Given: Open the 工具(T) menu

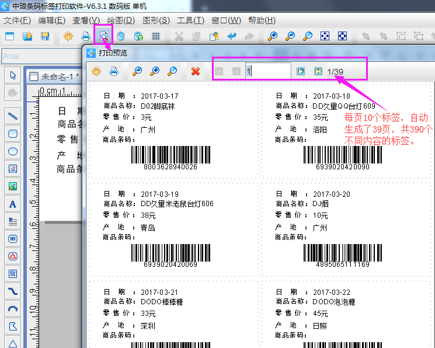Looking at the screenshot, I should (190, 20).
